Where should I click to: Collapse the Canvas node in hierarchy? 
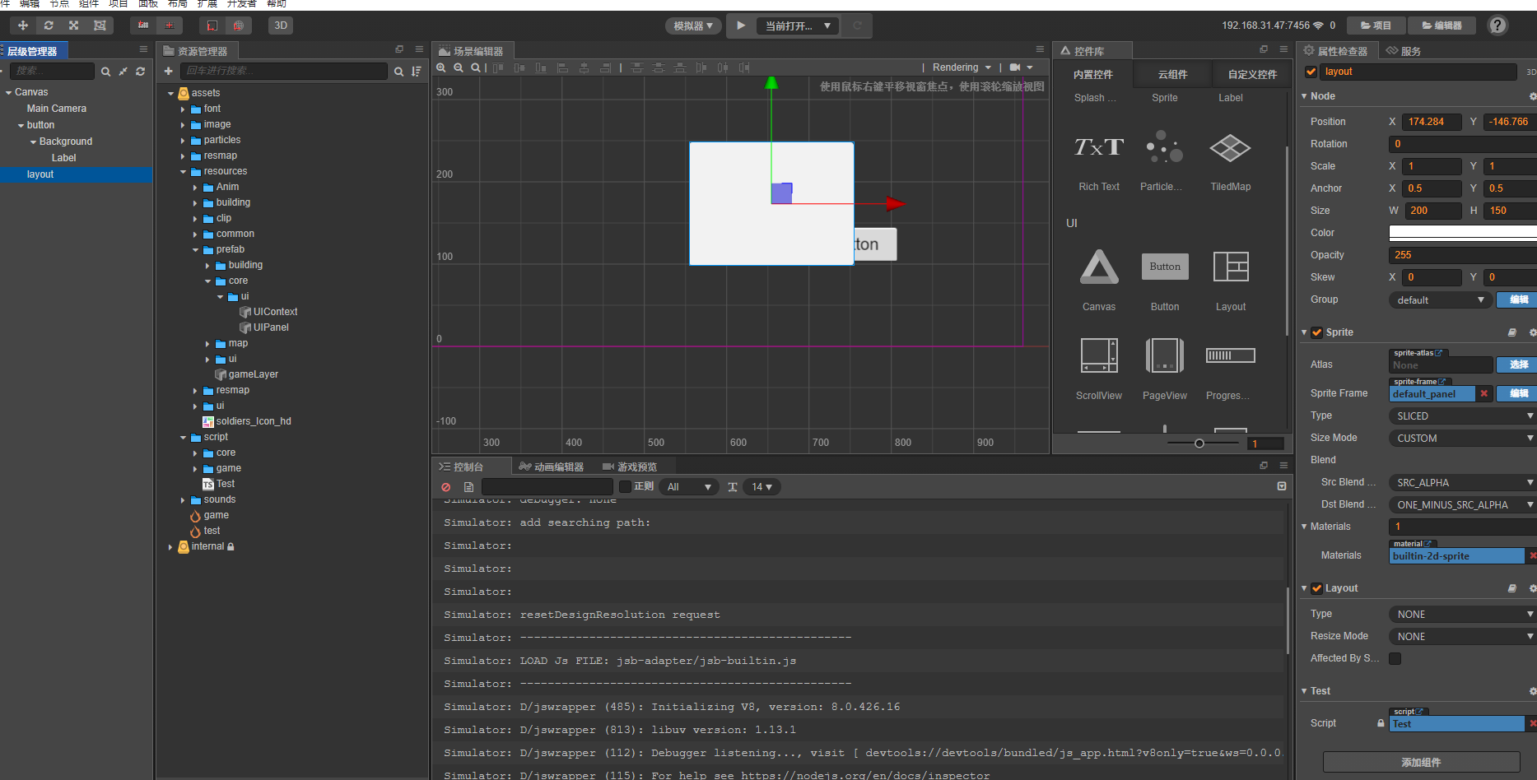pyautogui.click(x=8, y=92)
